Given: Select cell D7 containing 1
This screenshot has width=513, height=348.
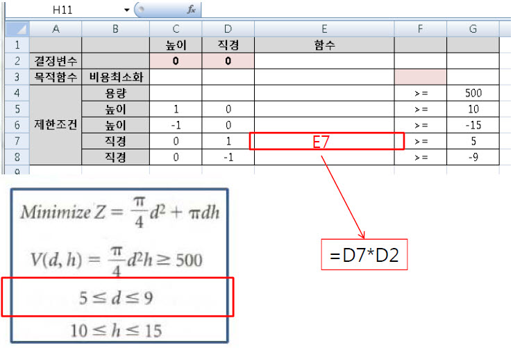Looking at the screenshot, I should (x=228, y=141).
